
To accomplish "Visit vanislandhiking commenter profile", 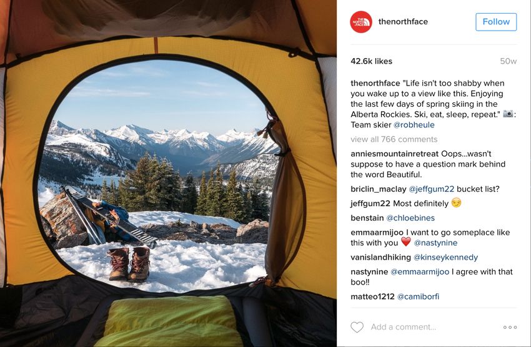I will pyautogui.click(x=380, y=257).
